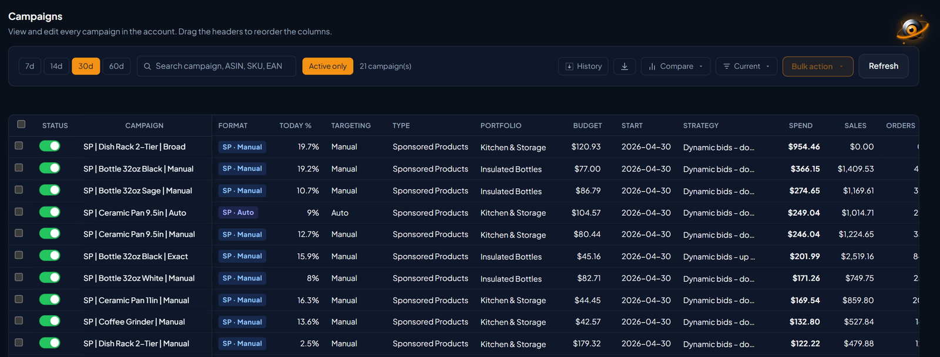Viewport: 940px width, 357px height.
Task: Disable the Bottle 32oz White Manual campaign toggle
Action: pos(50,277)
